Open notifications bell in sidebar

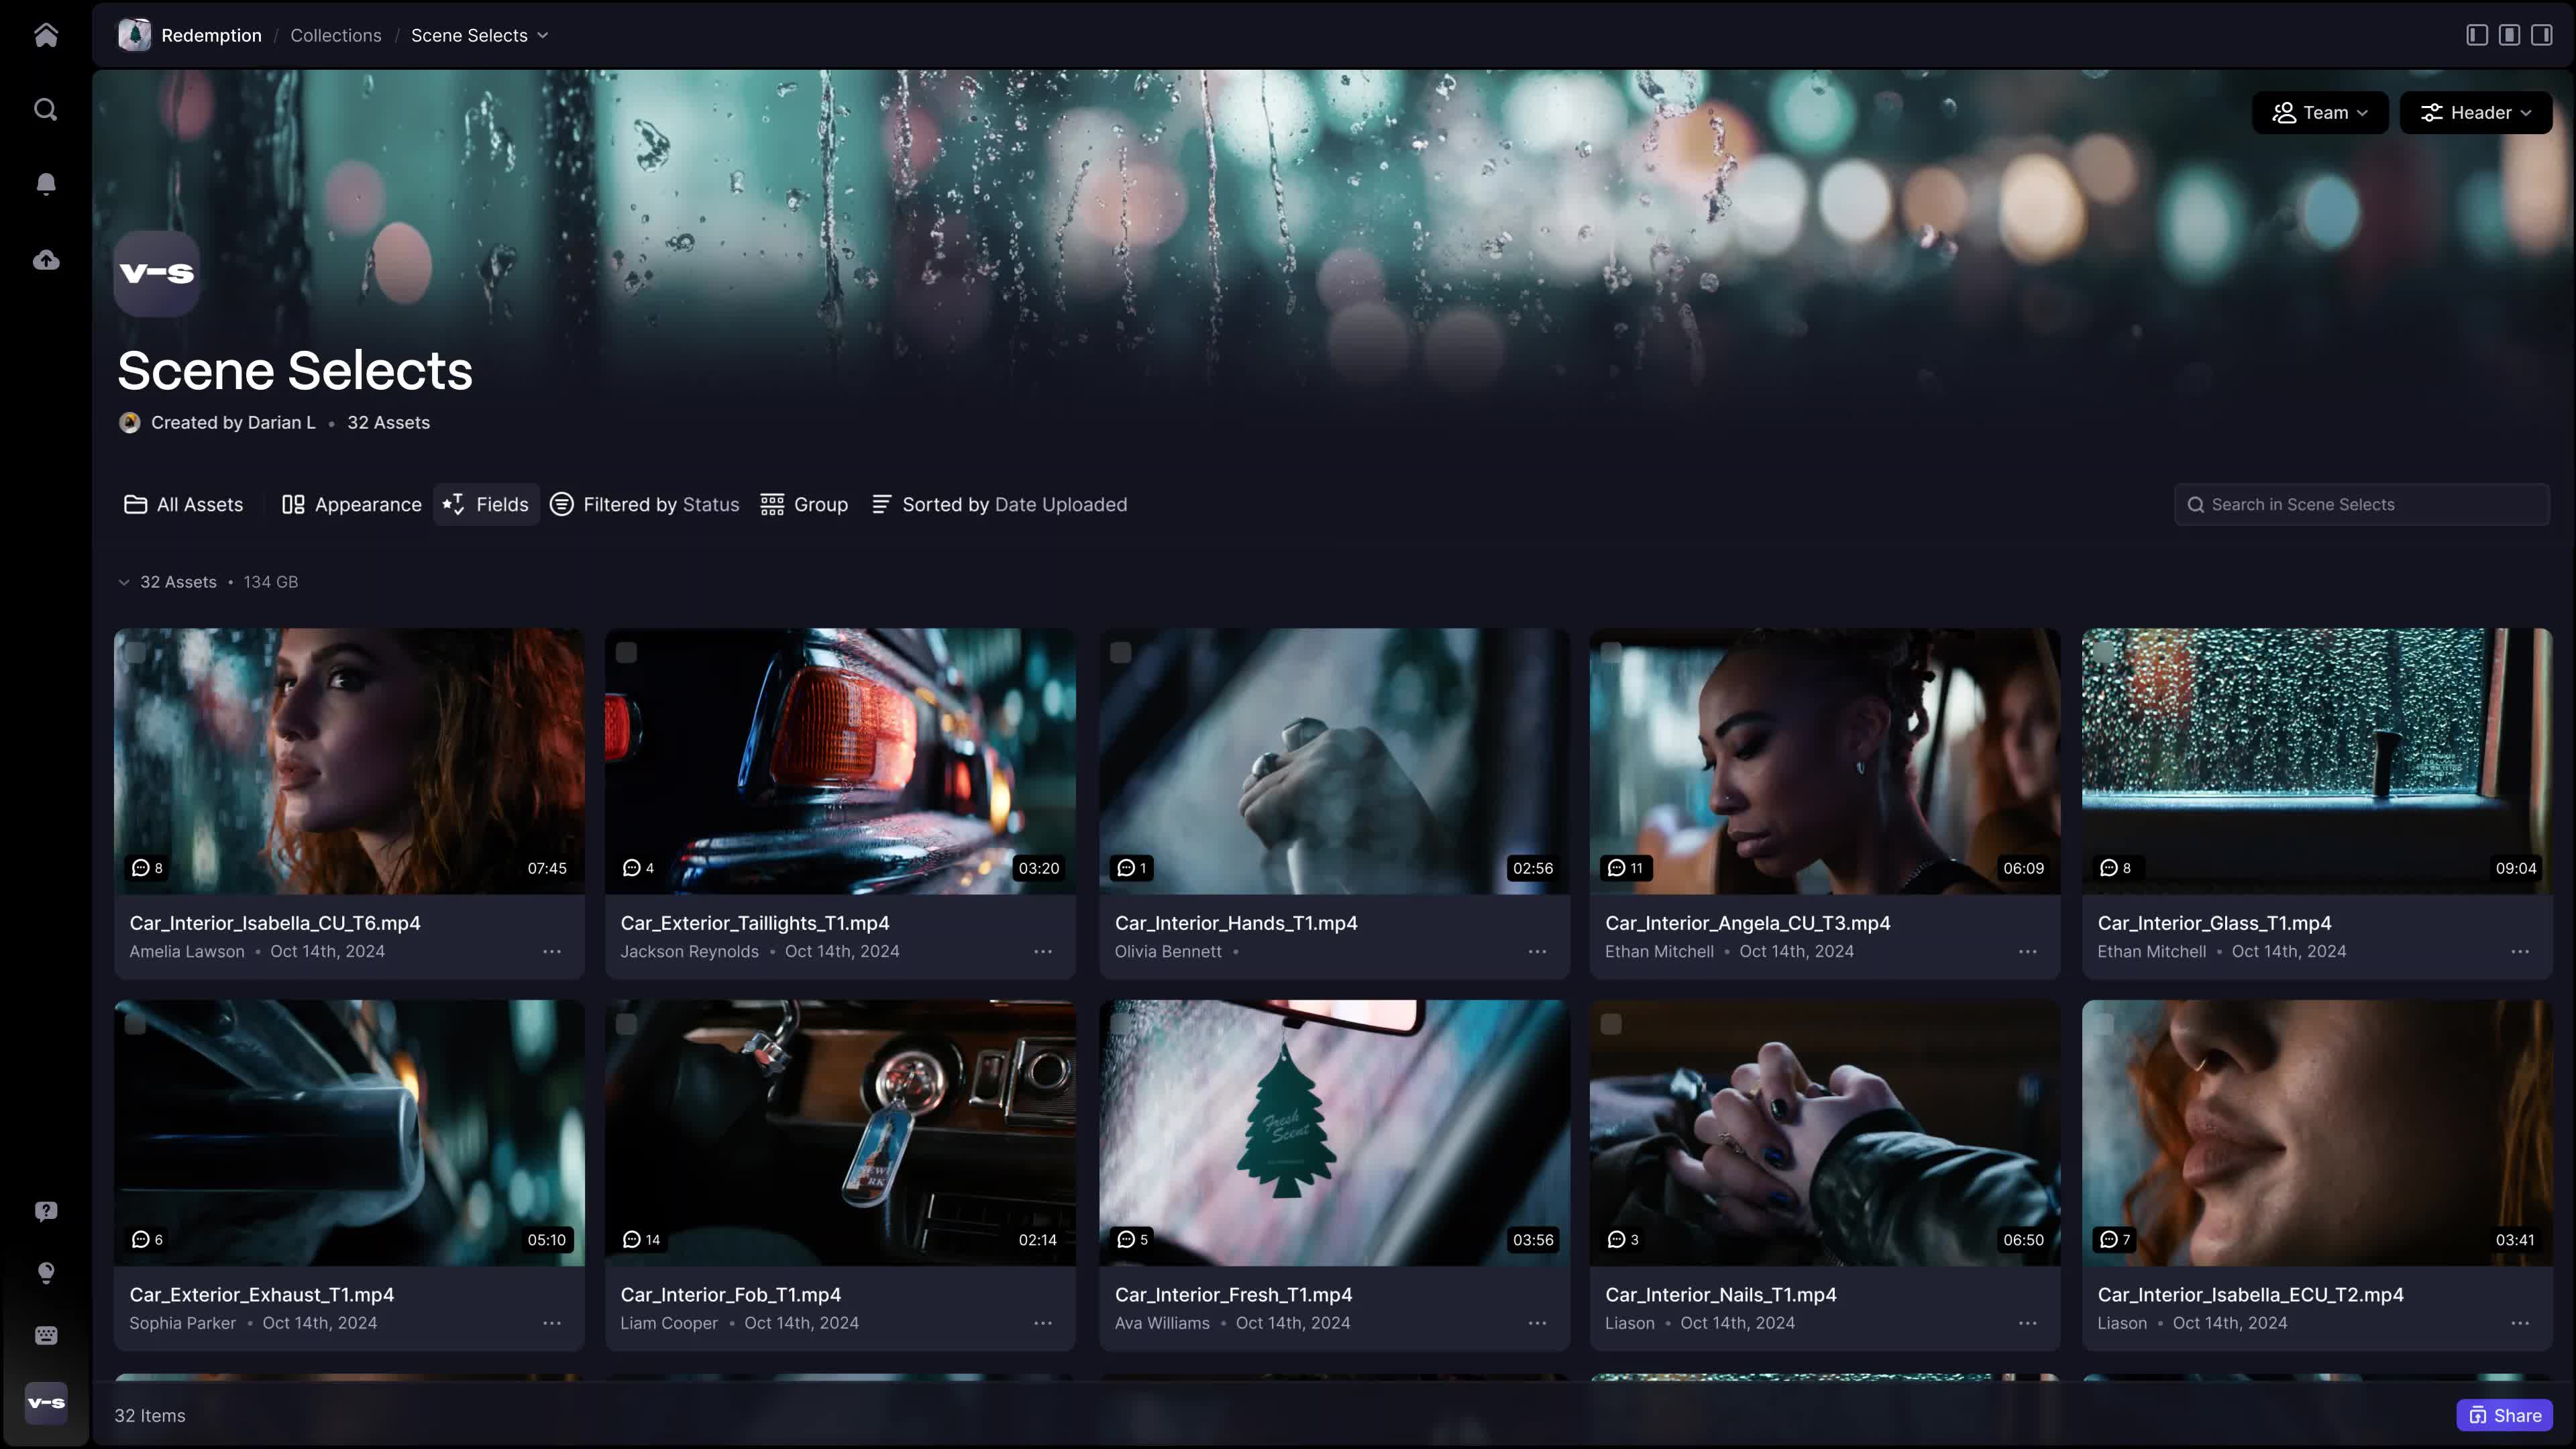(46, 184)
